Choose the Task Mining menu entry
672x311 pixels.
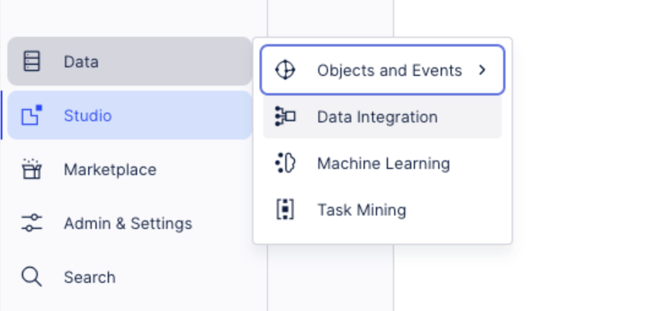(x=361, y=210)
